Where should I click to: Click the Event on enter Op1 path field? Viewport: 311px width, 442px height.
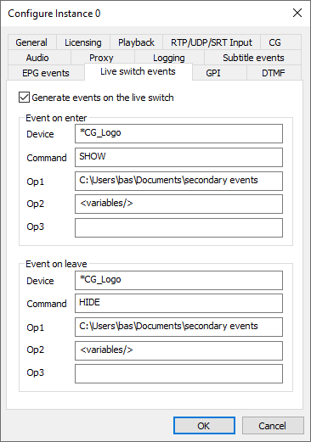178,181
